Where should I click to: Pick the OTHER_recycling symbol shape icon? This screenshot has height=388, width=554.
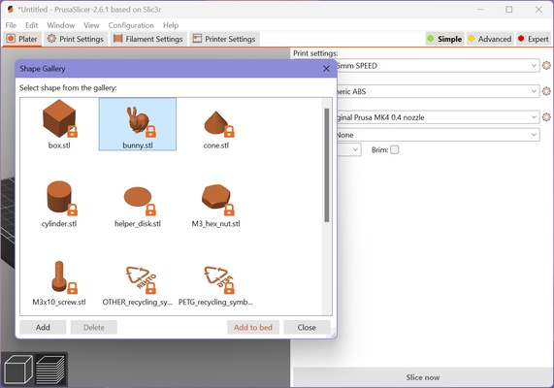141,280
